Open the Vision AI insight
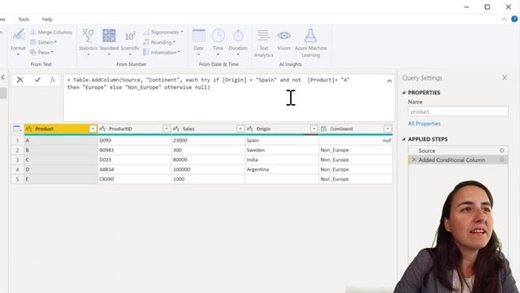Image resolution: width=520 pixels, height=293 pixels. pos(284,40)
